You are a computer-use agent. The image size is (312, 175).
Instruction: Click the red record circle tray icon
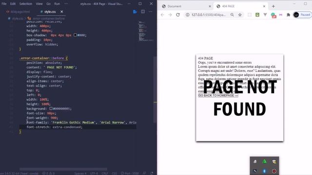tap(274, 171)
